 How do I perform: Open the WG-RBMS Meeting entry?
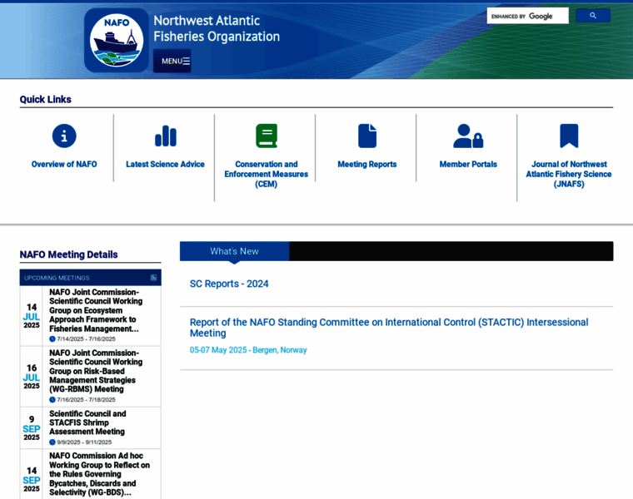(x=96, y=371)
